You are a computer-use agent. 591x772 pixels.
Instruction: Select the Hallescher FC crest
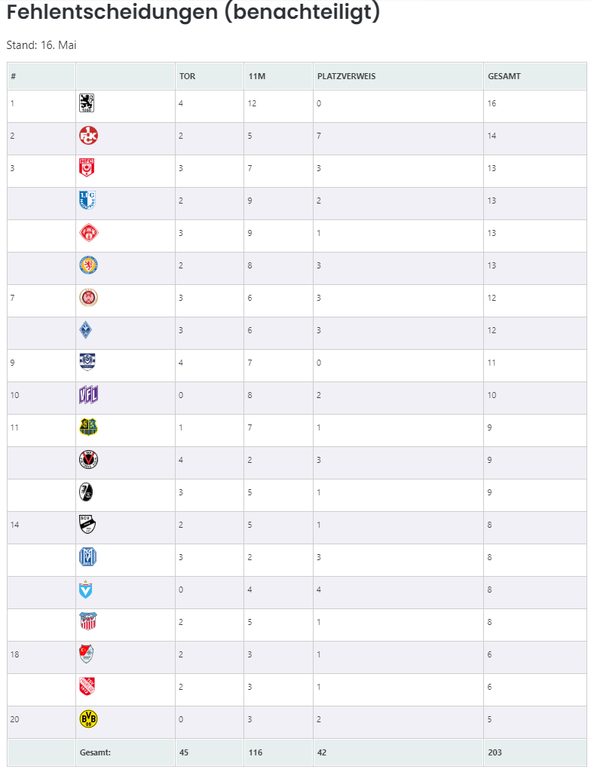[87, 168]
